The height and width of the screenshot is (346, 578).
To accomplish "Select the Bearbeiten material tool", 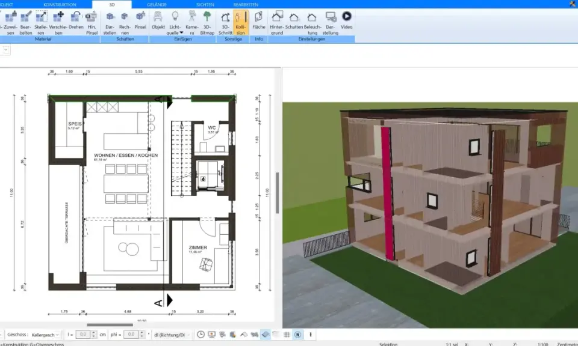I will point(26,23).
